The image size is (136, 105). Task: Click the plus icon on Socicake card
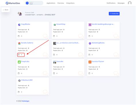57,73
